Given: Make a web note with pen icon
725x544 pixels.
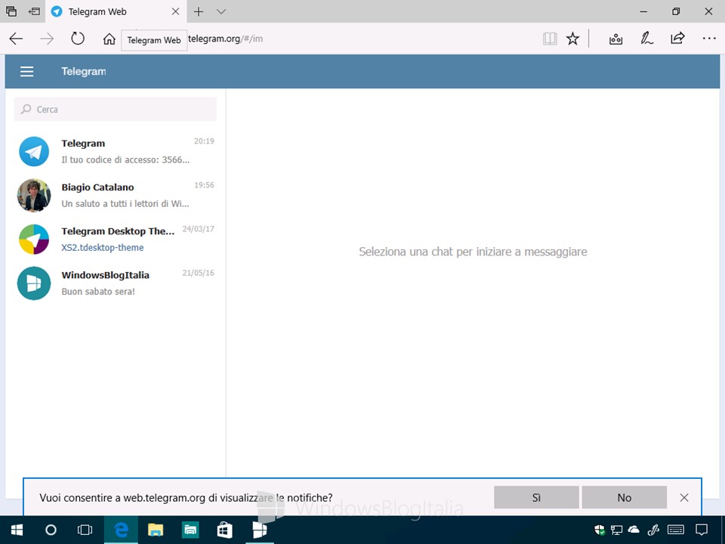Looking at the screenshot, I should coord(646,39).
